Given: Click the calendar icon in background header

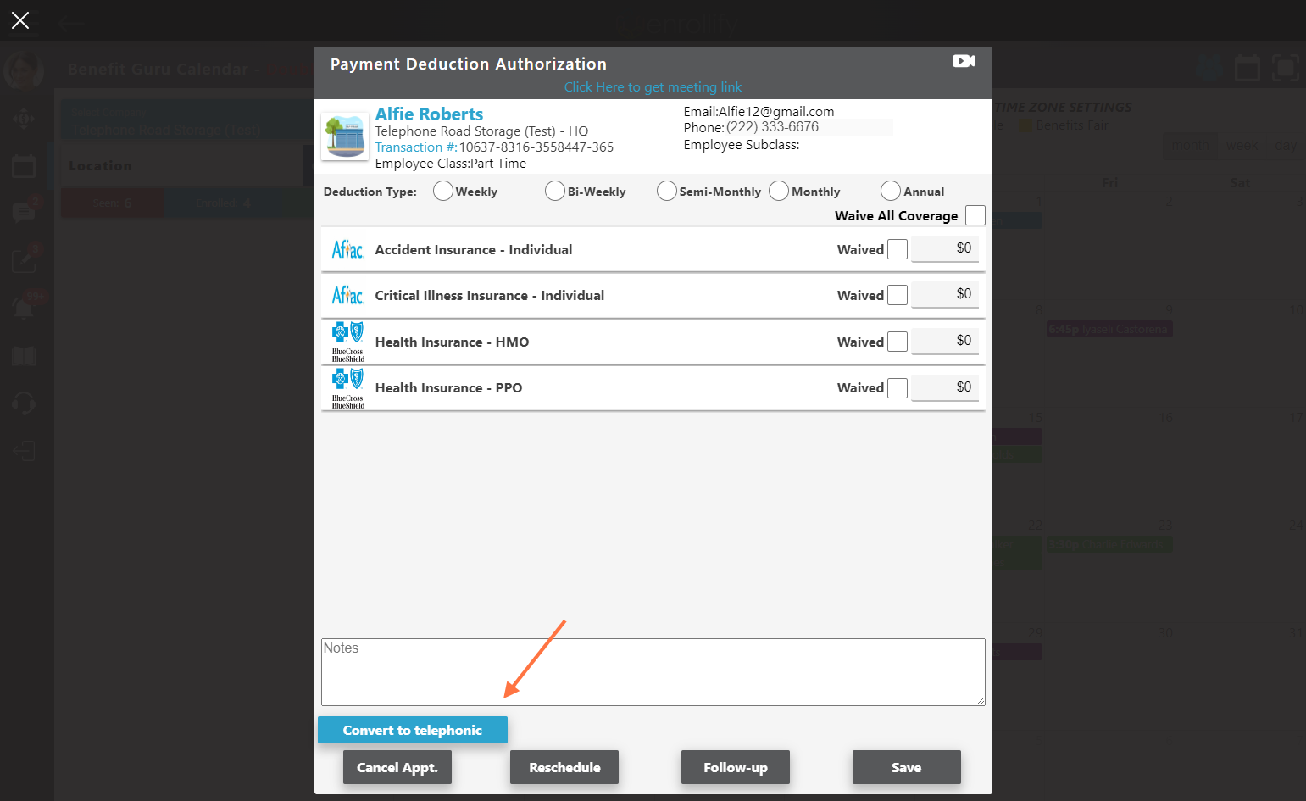Looking at the screenshot, I should tap(1248, 68).
